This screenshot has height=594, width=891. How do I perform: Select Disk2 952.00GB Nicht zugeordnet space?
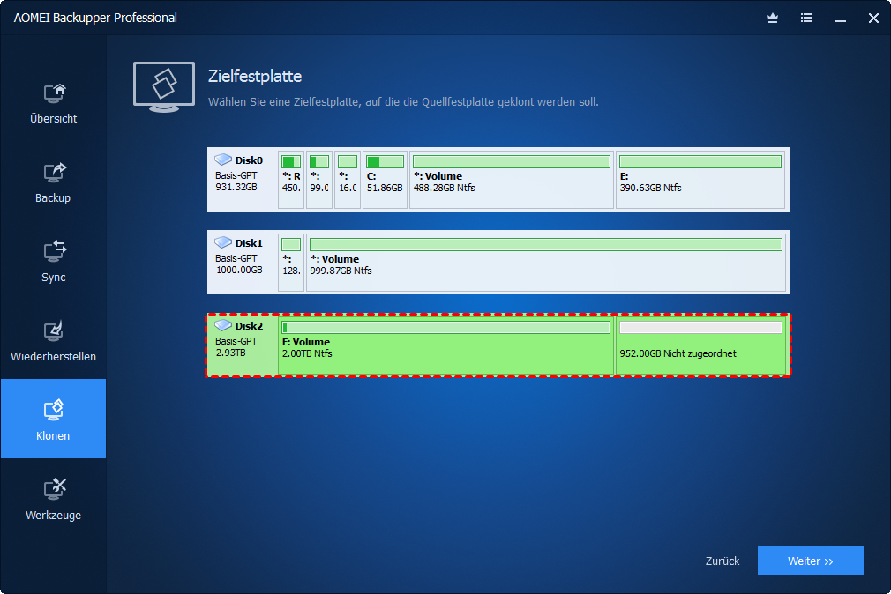(700, 345)
